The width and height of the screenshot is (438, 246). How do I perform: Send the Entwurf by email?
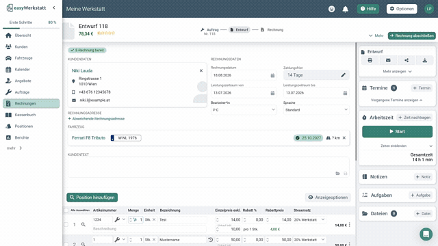click(x=388, y=60)
